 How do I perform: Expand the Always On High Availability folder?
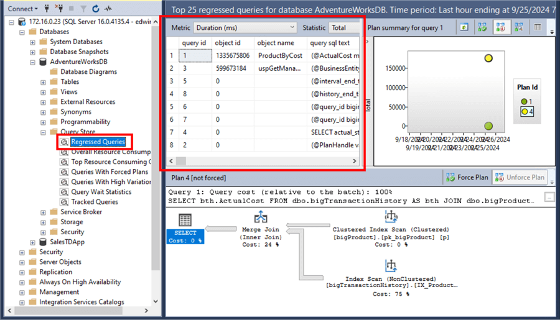click(x=22, y=282)
